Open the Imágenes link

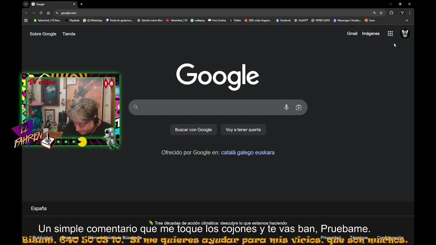tap(371, 34)
